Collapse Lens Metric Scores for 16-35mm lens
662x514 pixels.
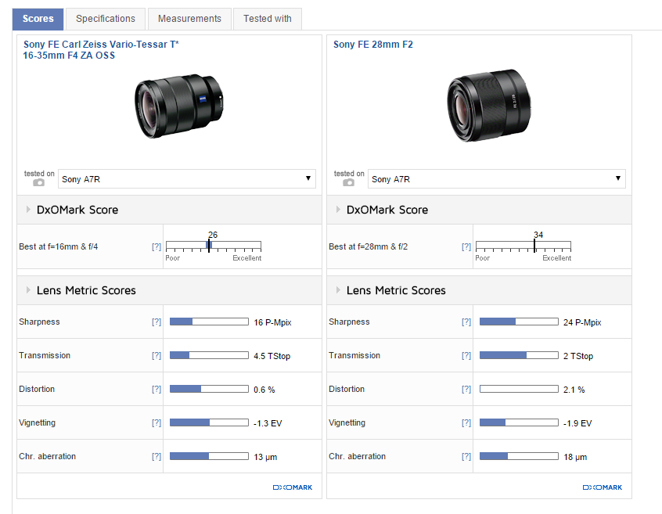point(28,290)
